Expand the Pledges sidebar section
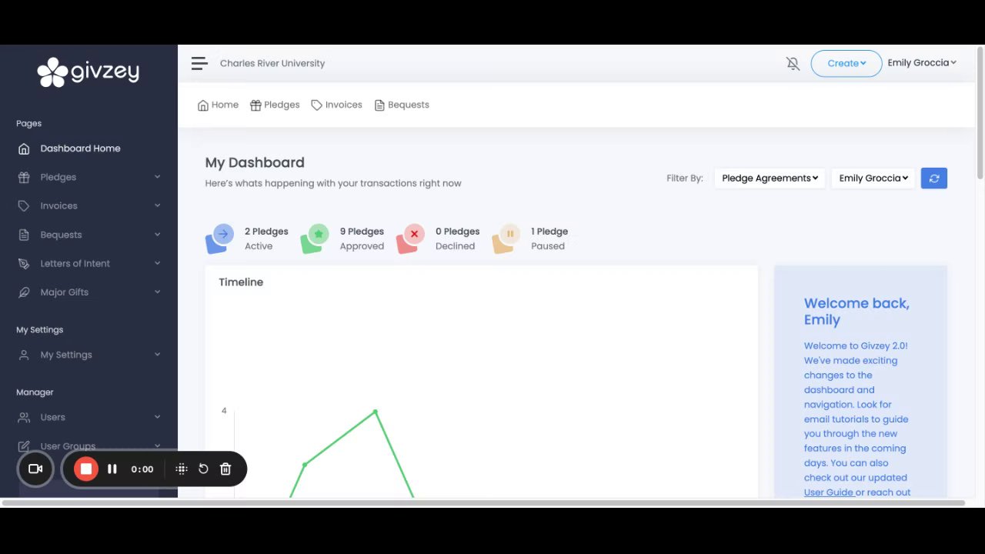The image size is (985, 554). point(157,177)
